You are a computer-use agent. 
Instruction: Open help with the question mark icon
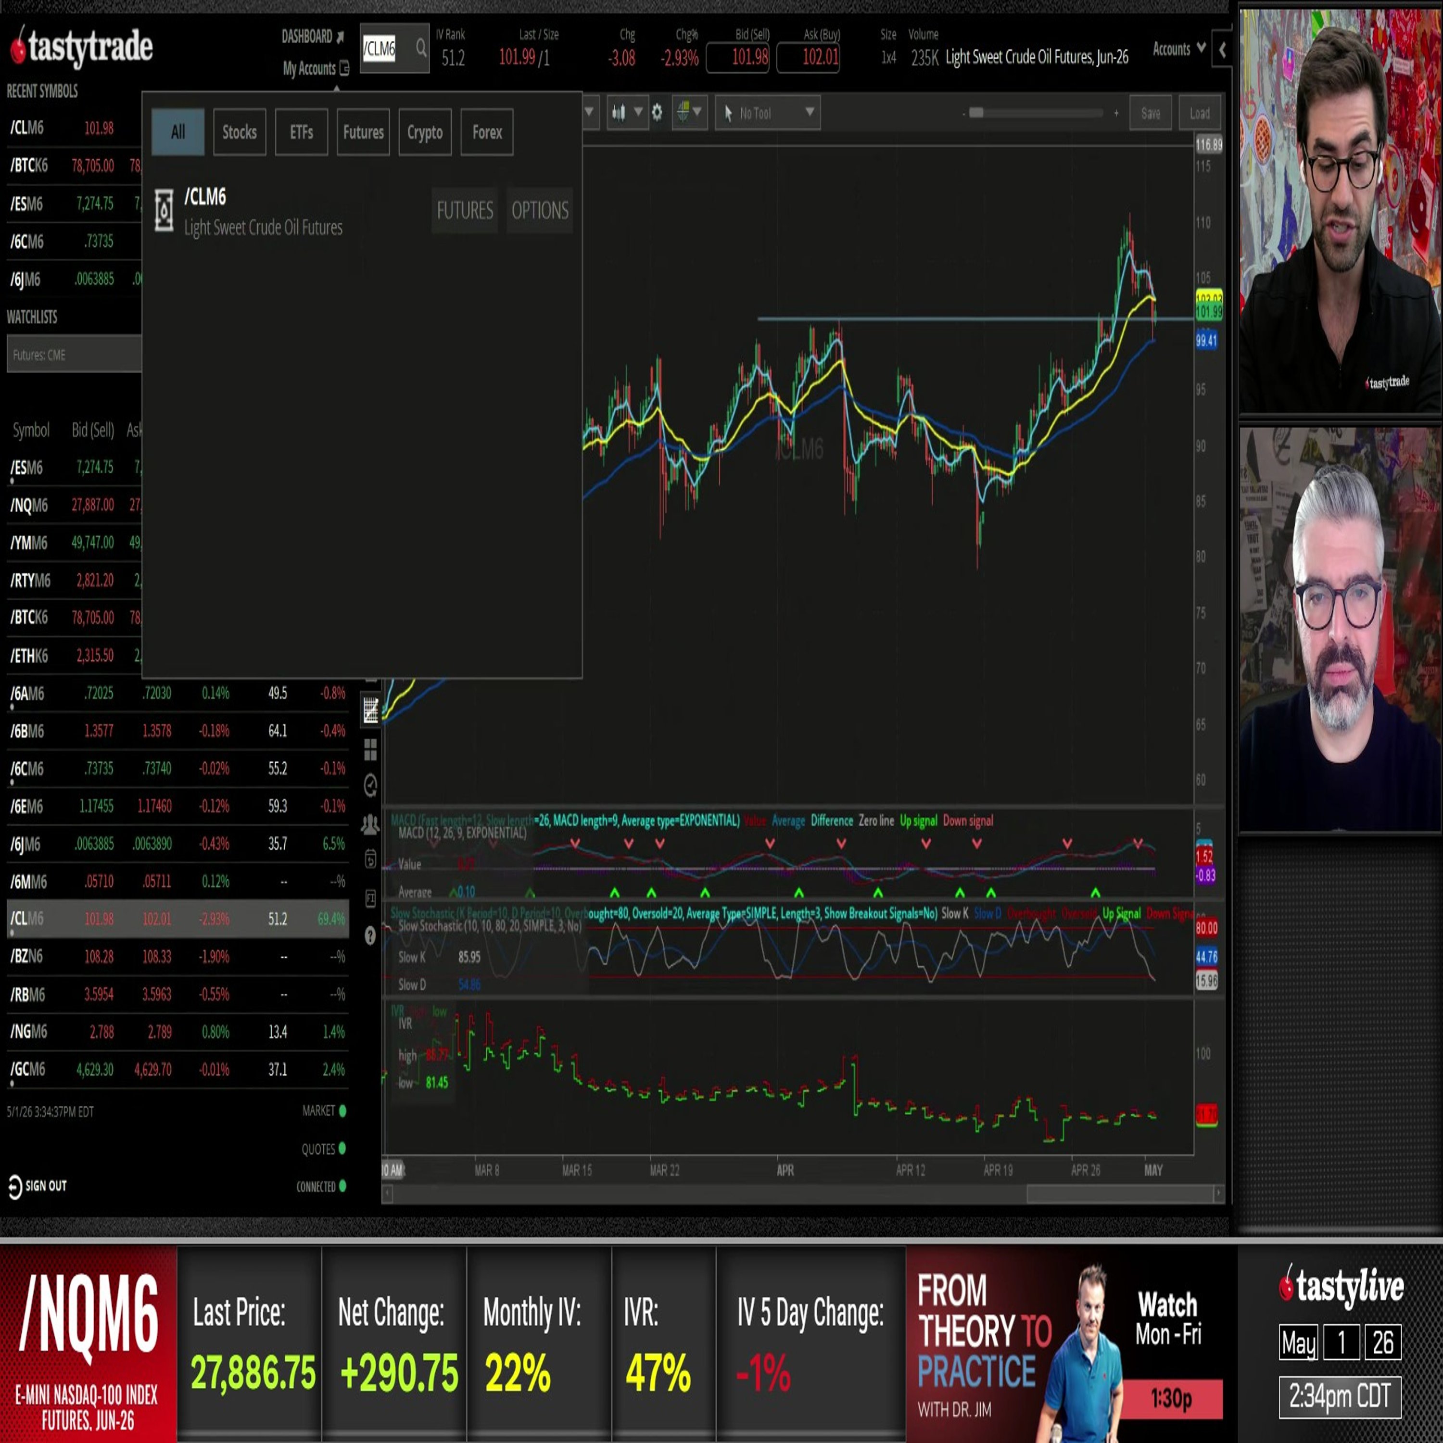pyautogui.click(x=370, y=936)
